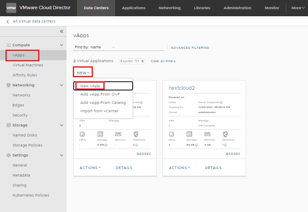The width and height of the screenshot is (308, 212).
Task: Click the back arrow beside All Virtual data centers
Action: click(8, 22)
